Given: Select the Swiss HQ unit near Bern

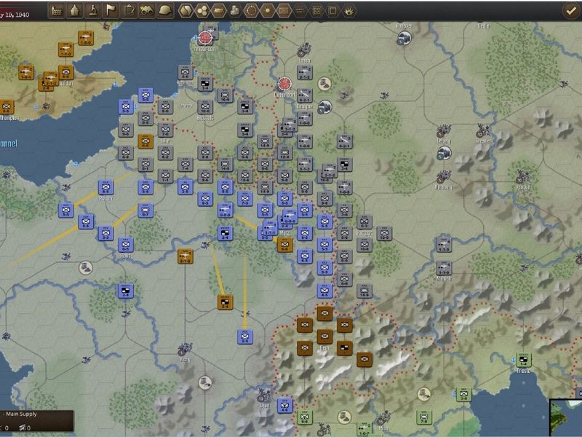Looking at the screenshot, I should tap(344, 348).
